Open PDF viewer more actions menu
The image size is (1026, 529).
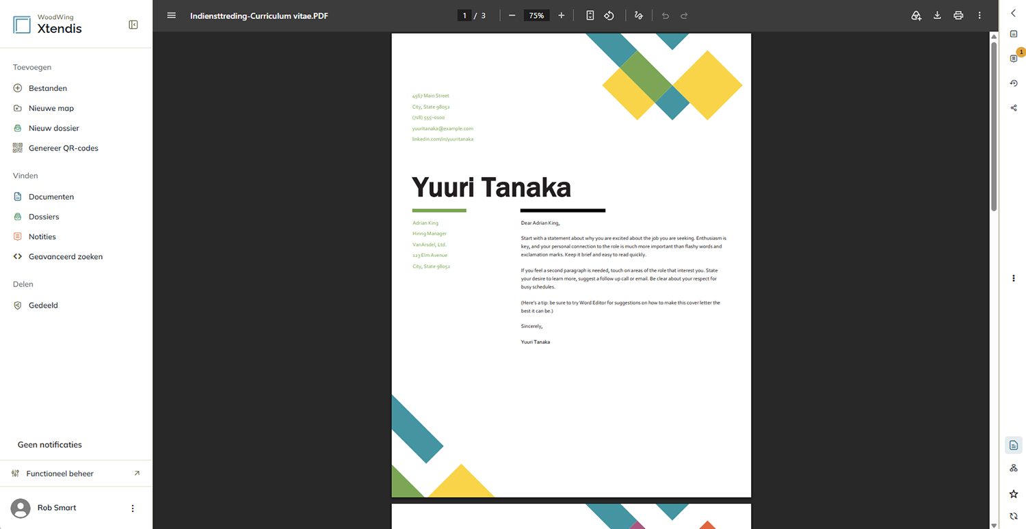coord(979,15)
